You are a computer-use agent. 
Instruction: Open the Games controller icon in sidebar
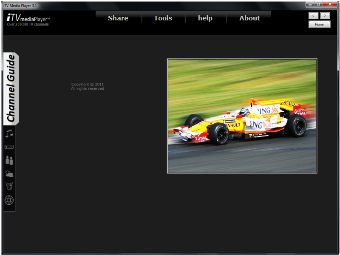point(9,147)
